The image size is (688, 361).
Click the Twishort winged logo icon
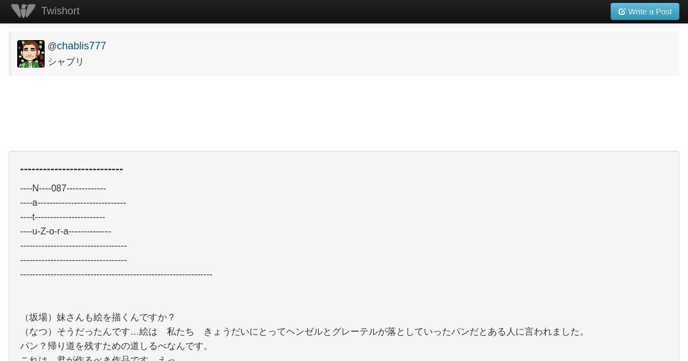pyautogui.click(x=23, y=11)
